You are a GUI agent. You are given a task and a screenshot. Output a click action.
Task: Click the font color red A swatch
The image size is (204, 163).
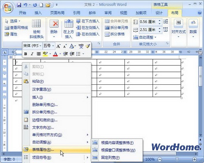pos(55,54)
